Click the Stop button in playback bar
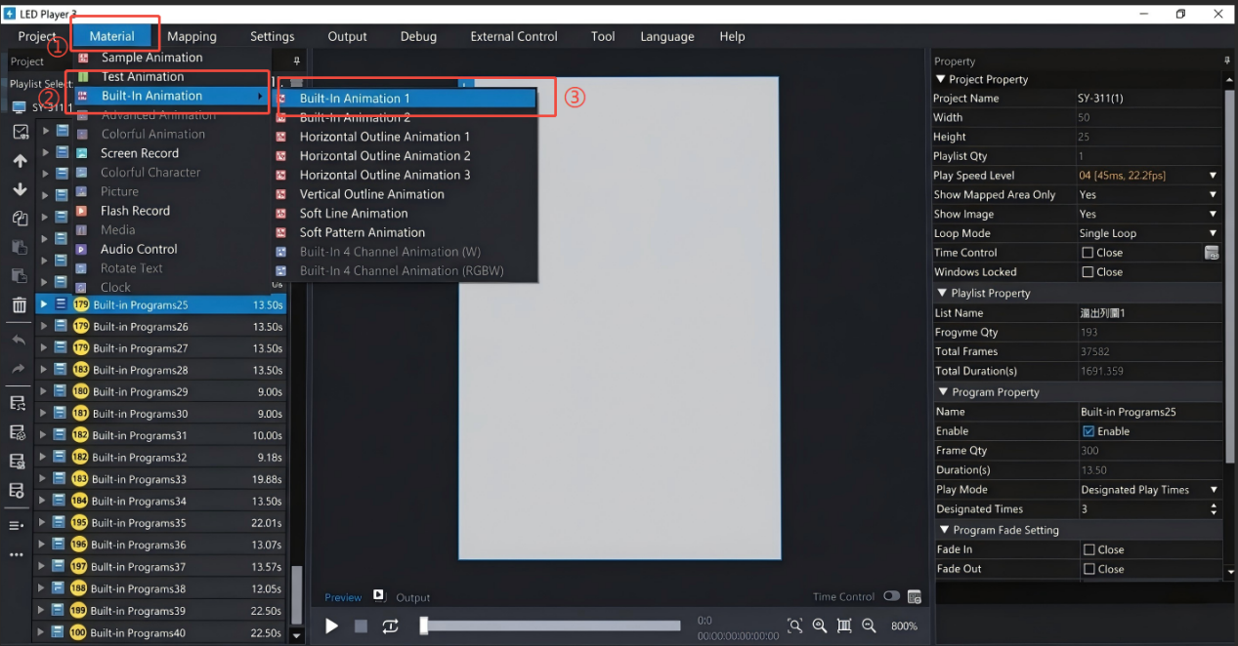 pos(361,626)
